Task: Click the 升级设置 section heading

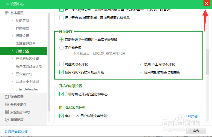Action: click(66, 32)
